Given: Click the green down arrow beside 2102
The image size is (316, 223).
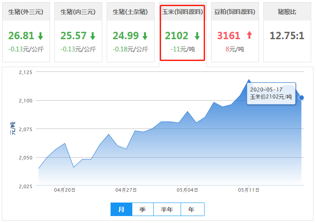Looking at the screenshot, I should (x=197, y=36).
